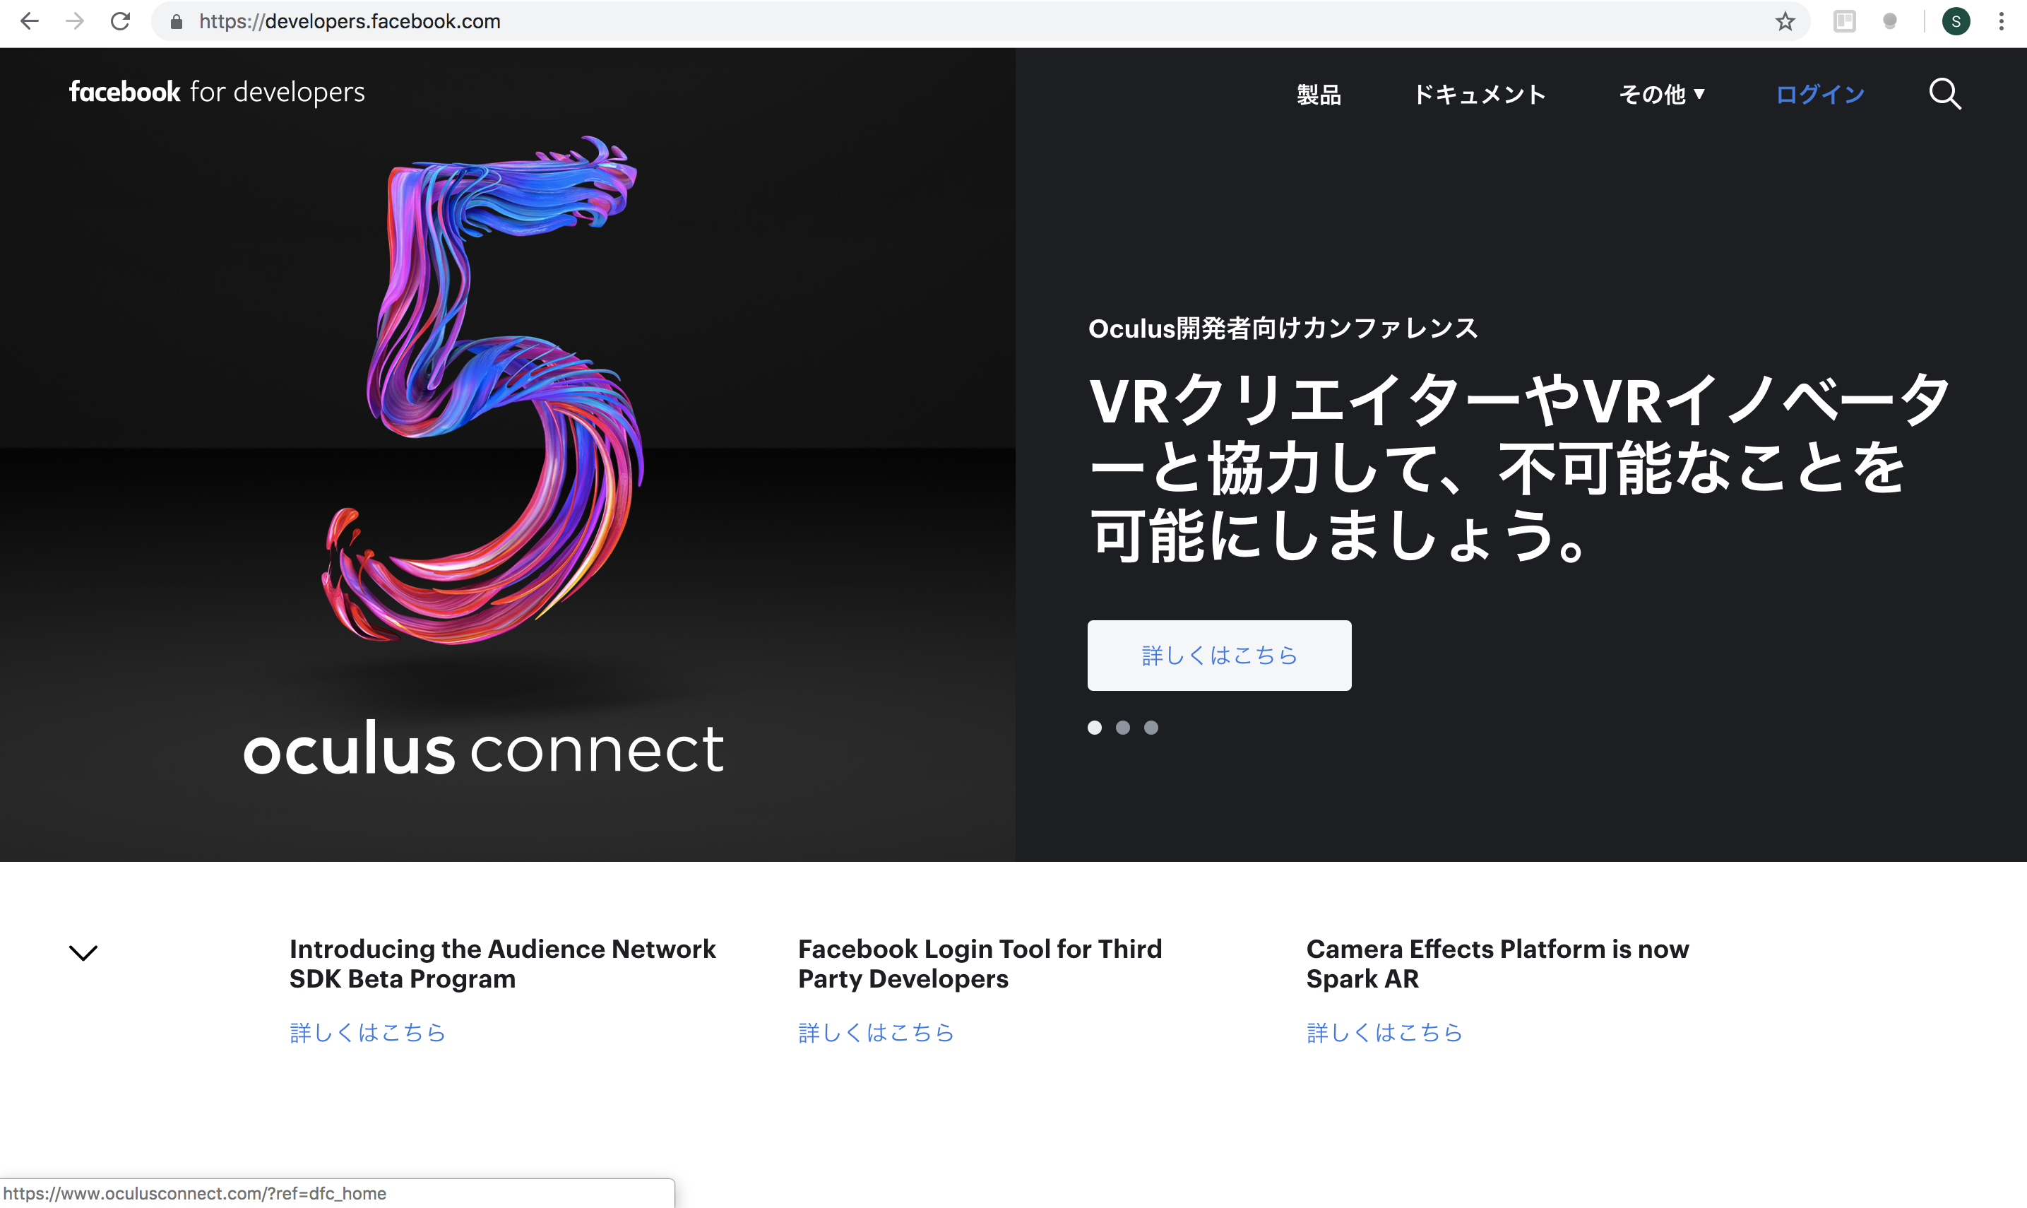The height and width of the screenshot is (1208, 2027).
Task: Open Camera Effects Platform is now Spark AR
Action: click(1497, 964)
